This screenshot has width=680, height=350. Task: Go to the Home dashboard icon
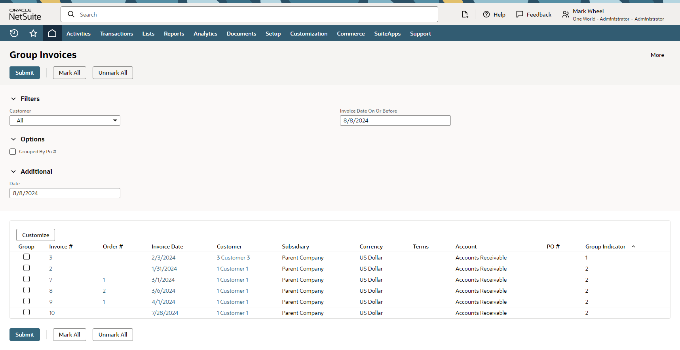[52, 34]
